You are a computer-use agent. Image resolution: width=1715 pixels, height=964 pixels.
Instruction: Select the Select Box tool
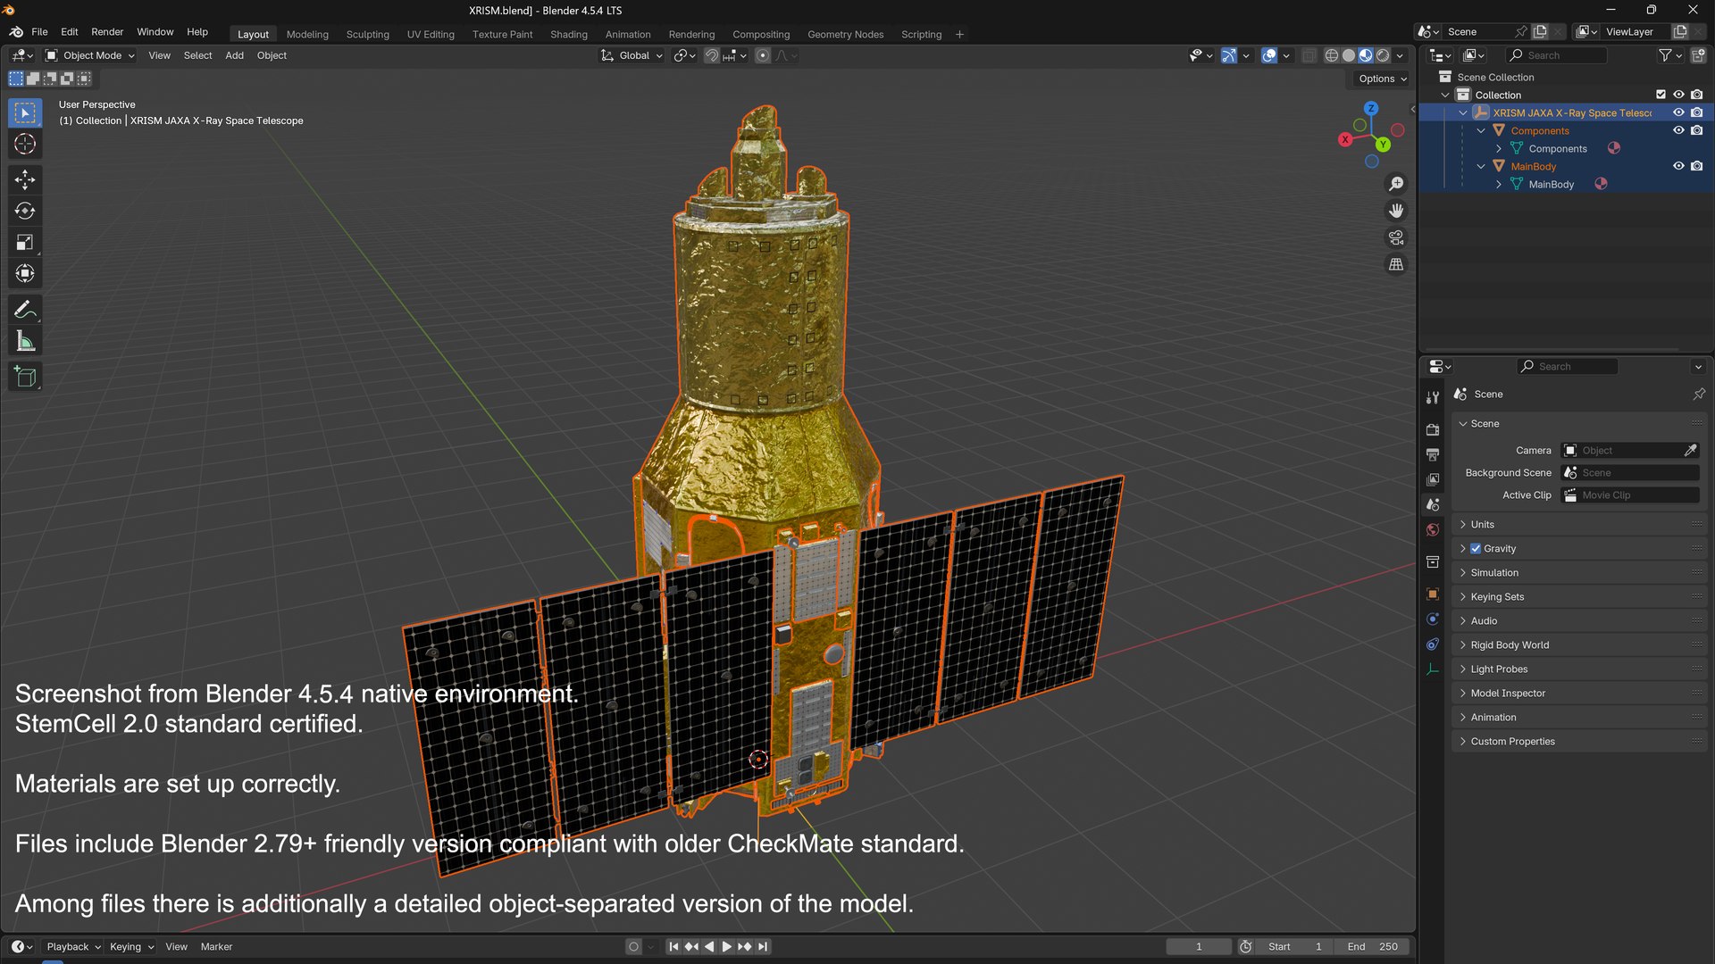click(x=25, y=112)
